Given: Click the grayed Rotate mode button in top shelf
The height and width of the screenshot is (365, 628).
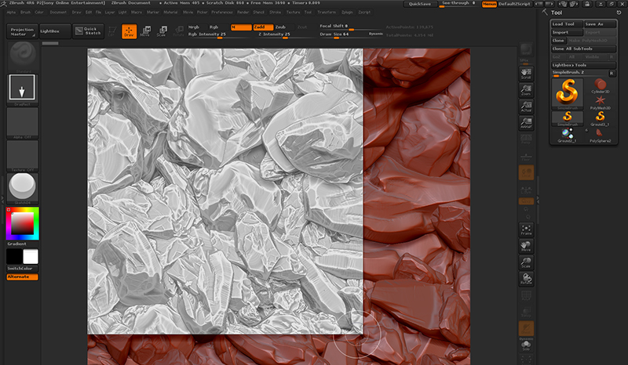Looking at the screenshot, I should coord(178,31).
